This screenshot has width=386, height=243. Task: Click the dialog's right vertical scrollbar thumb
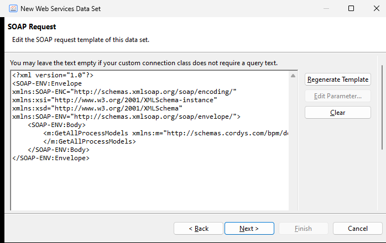382,107
